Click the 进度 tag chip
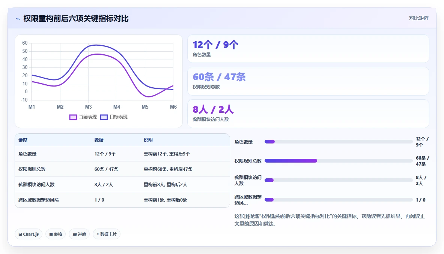This screenshot has height=254, width=444. coord(79,234)
